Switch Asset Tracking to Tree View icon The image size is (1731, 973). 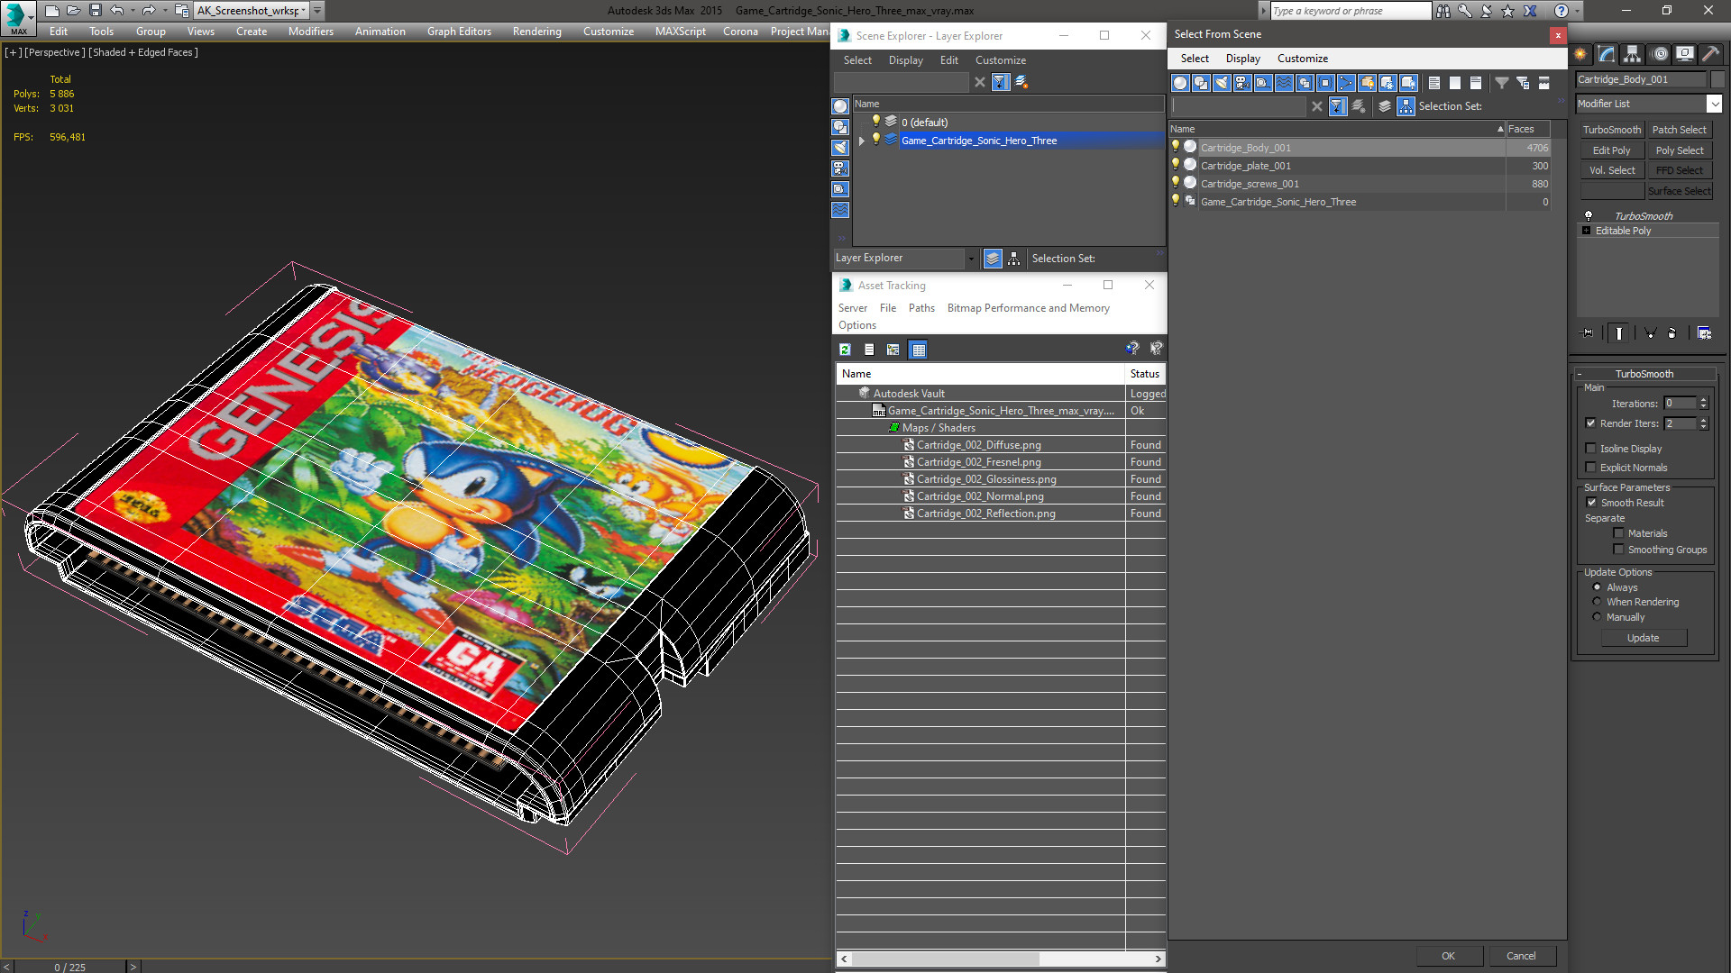point(893,350)
